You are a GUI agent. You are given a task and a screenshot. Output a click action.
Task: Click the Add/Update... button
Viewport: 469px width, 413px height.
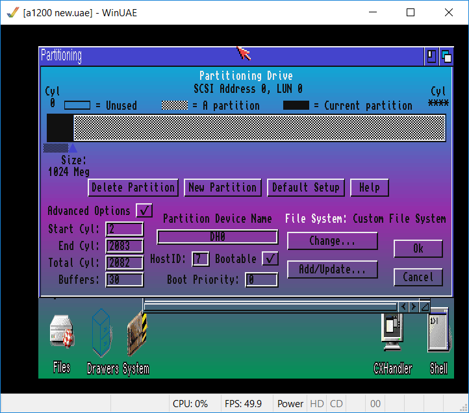[x=332, y=269]
